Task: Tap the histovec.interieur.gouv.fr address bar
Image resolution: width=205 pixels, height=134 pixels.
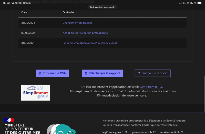Action: tap(102, 7)
